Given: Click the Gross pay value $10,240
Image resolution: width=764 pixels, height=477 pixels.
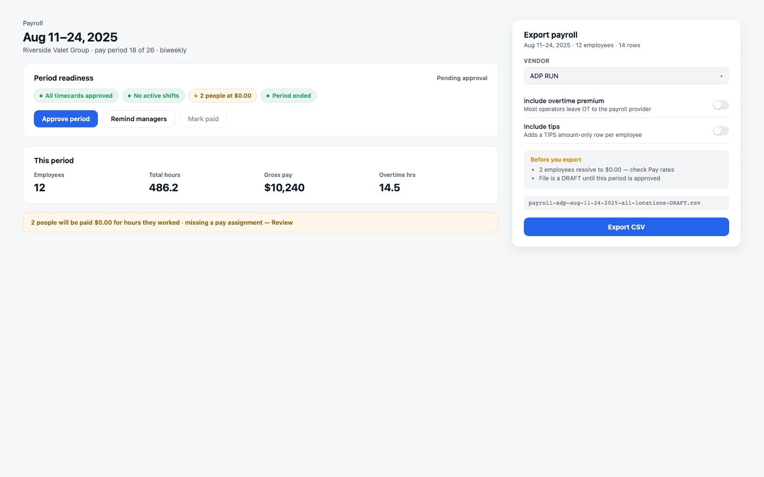Looking at the screenshot, I should click(x=285, y=188).
